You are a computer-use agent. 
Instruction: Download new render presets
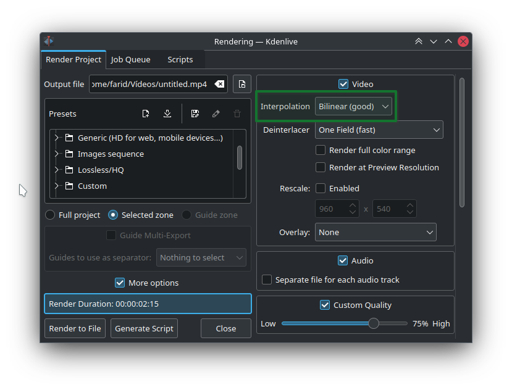(x=167, y=114)
